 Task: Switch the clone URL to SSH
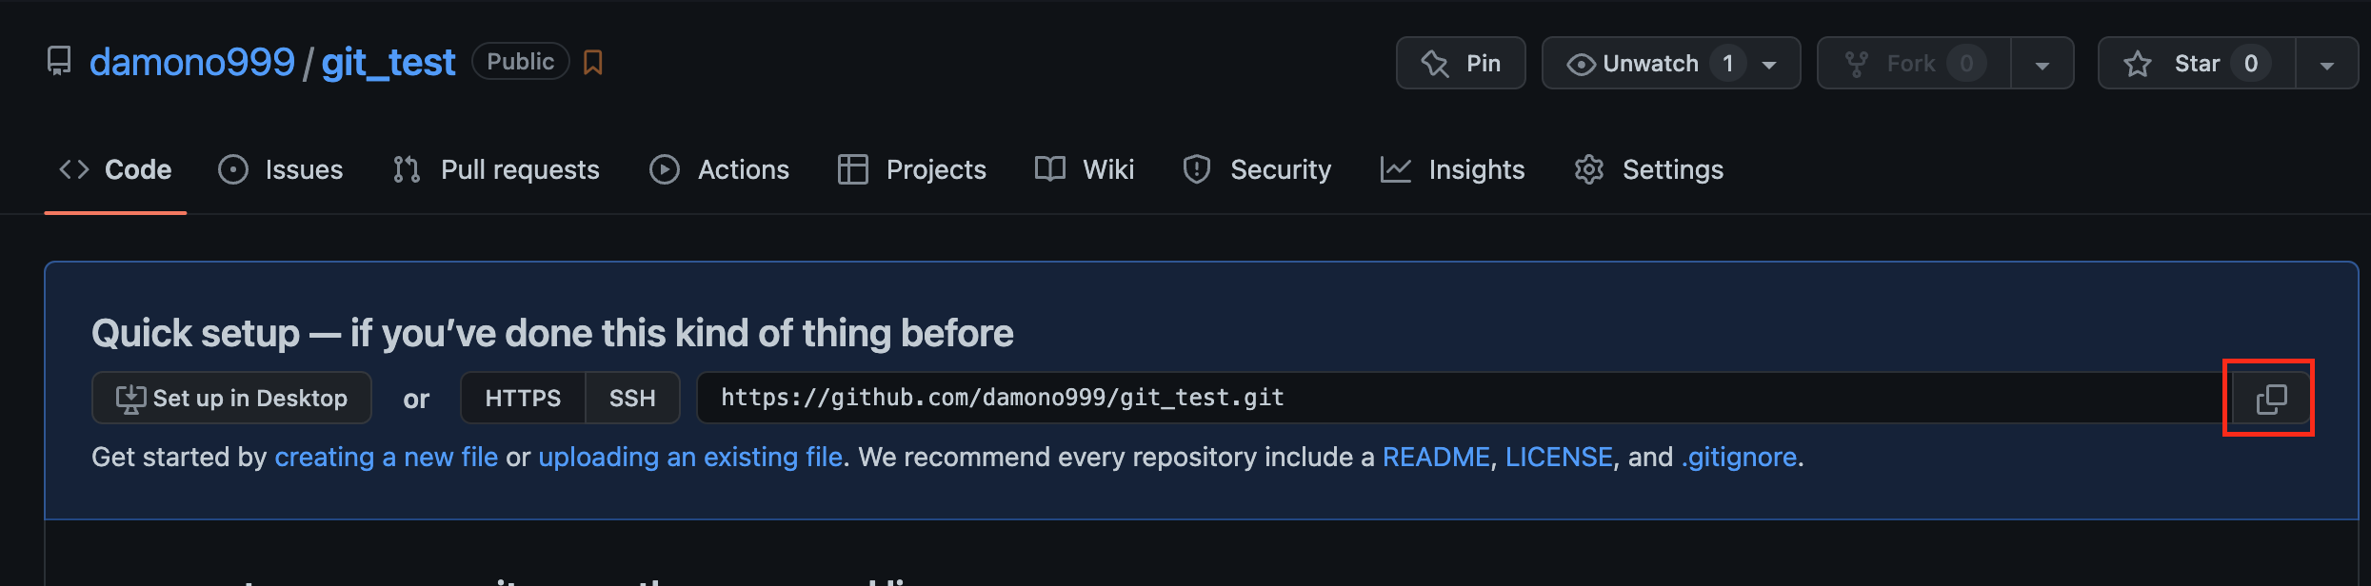[632, 398]
